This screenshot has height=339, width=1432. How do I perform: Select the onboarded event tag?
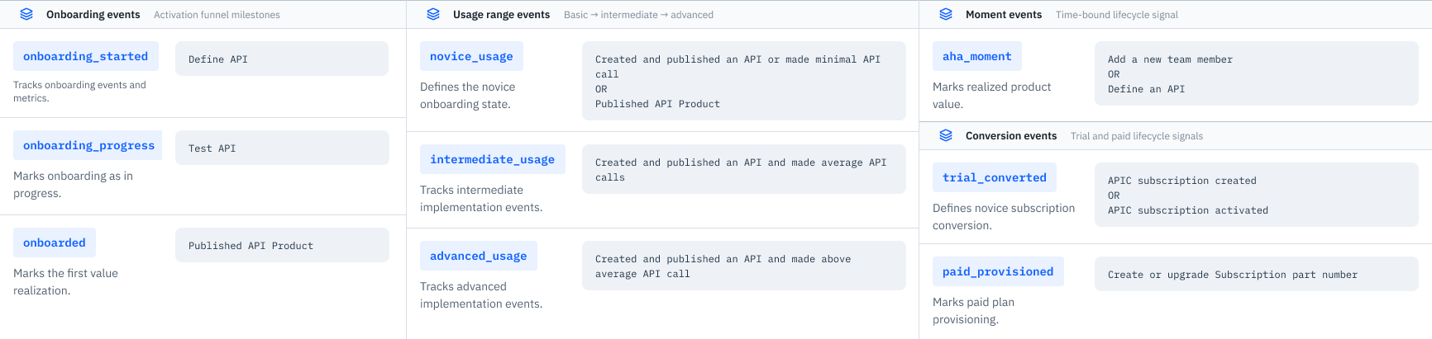(55, 242)
